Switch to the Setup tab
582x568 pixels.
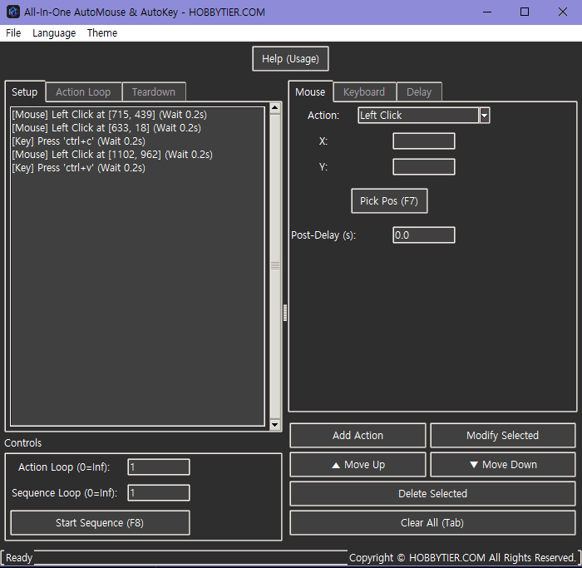24,91
